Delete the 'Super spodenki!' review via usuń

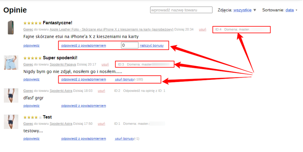coord(105,64)
